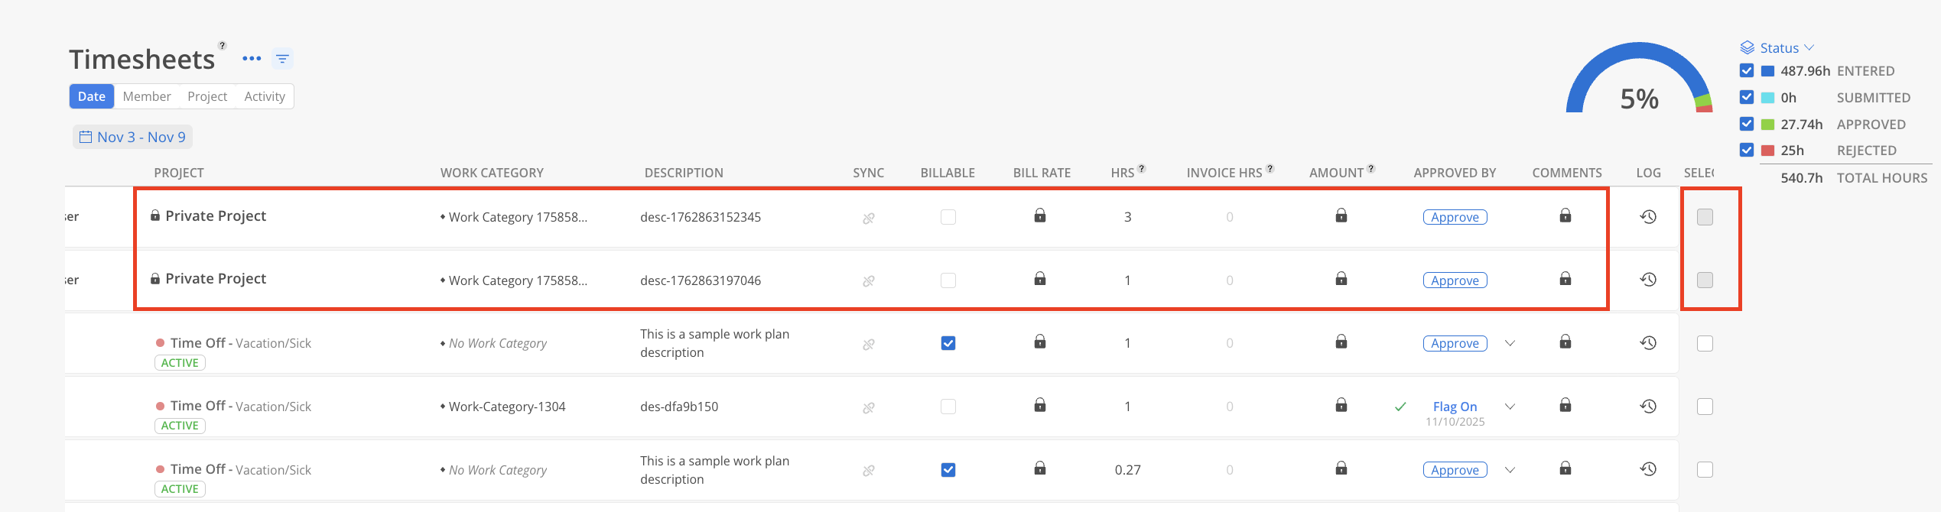Screen dimensions: 1941x512
Task: Open the Nov 3 - Nov 9 date range picker
Action: coord(133,138)
